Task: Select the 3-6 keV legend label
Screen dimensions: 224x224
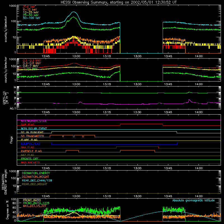Action: click(x=29, y=7)
